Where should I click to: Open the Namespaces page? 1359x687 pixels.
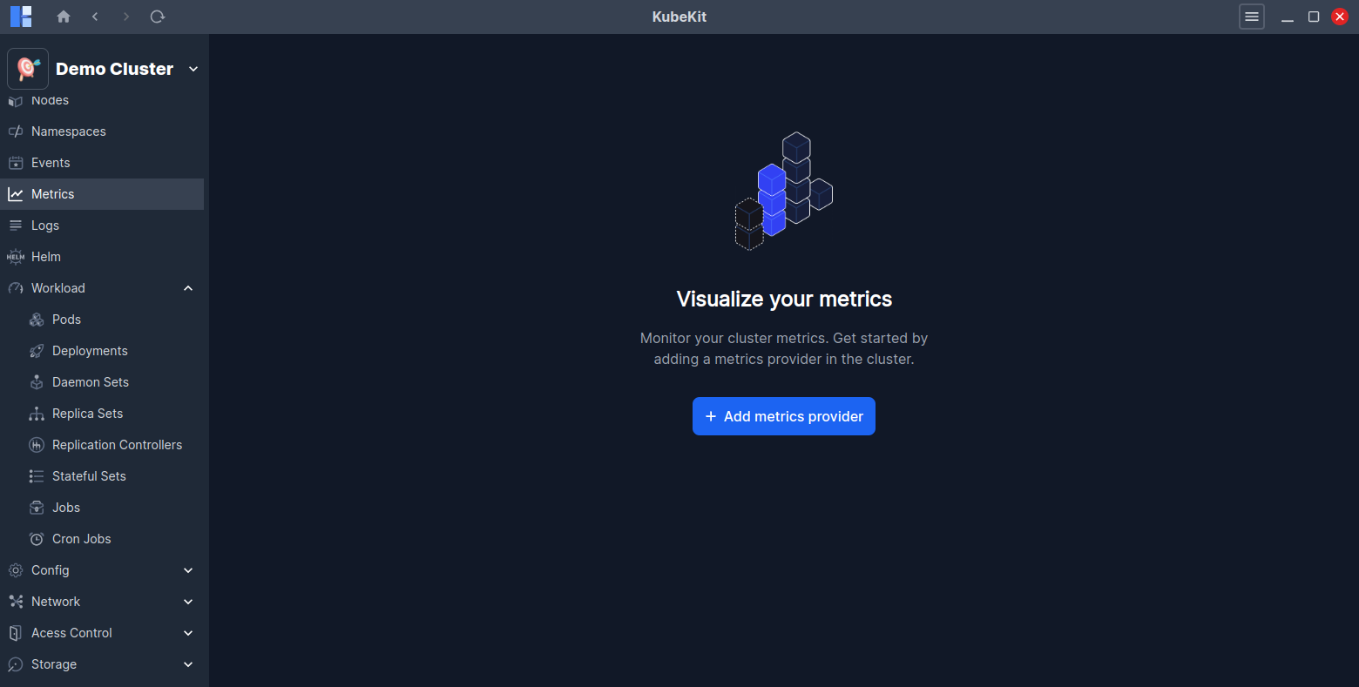(x=69, y=131)
